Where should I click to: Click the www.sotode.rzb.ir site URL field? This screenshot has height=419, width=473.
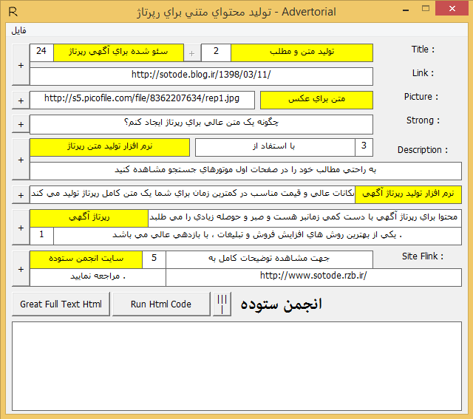pos(313,276)
